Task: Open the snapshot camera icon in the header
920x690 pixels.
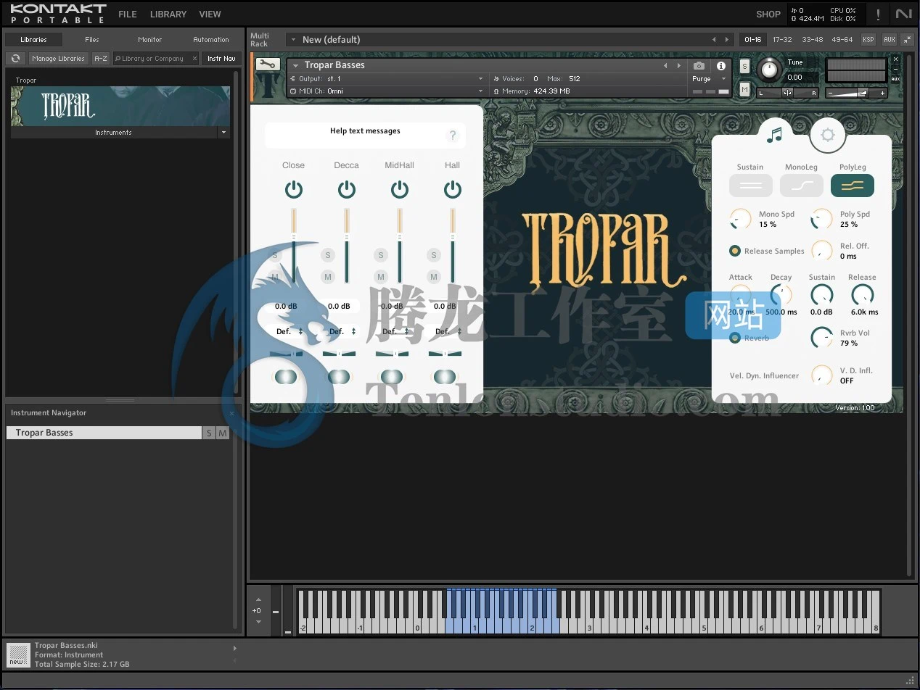Action: pos(698,65)
